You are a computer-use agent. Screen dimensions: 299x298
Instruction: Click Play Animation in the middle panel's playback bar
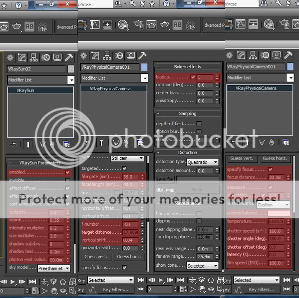tap(160, 280)
